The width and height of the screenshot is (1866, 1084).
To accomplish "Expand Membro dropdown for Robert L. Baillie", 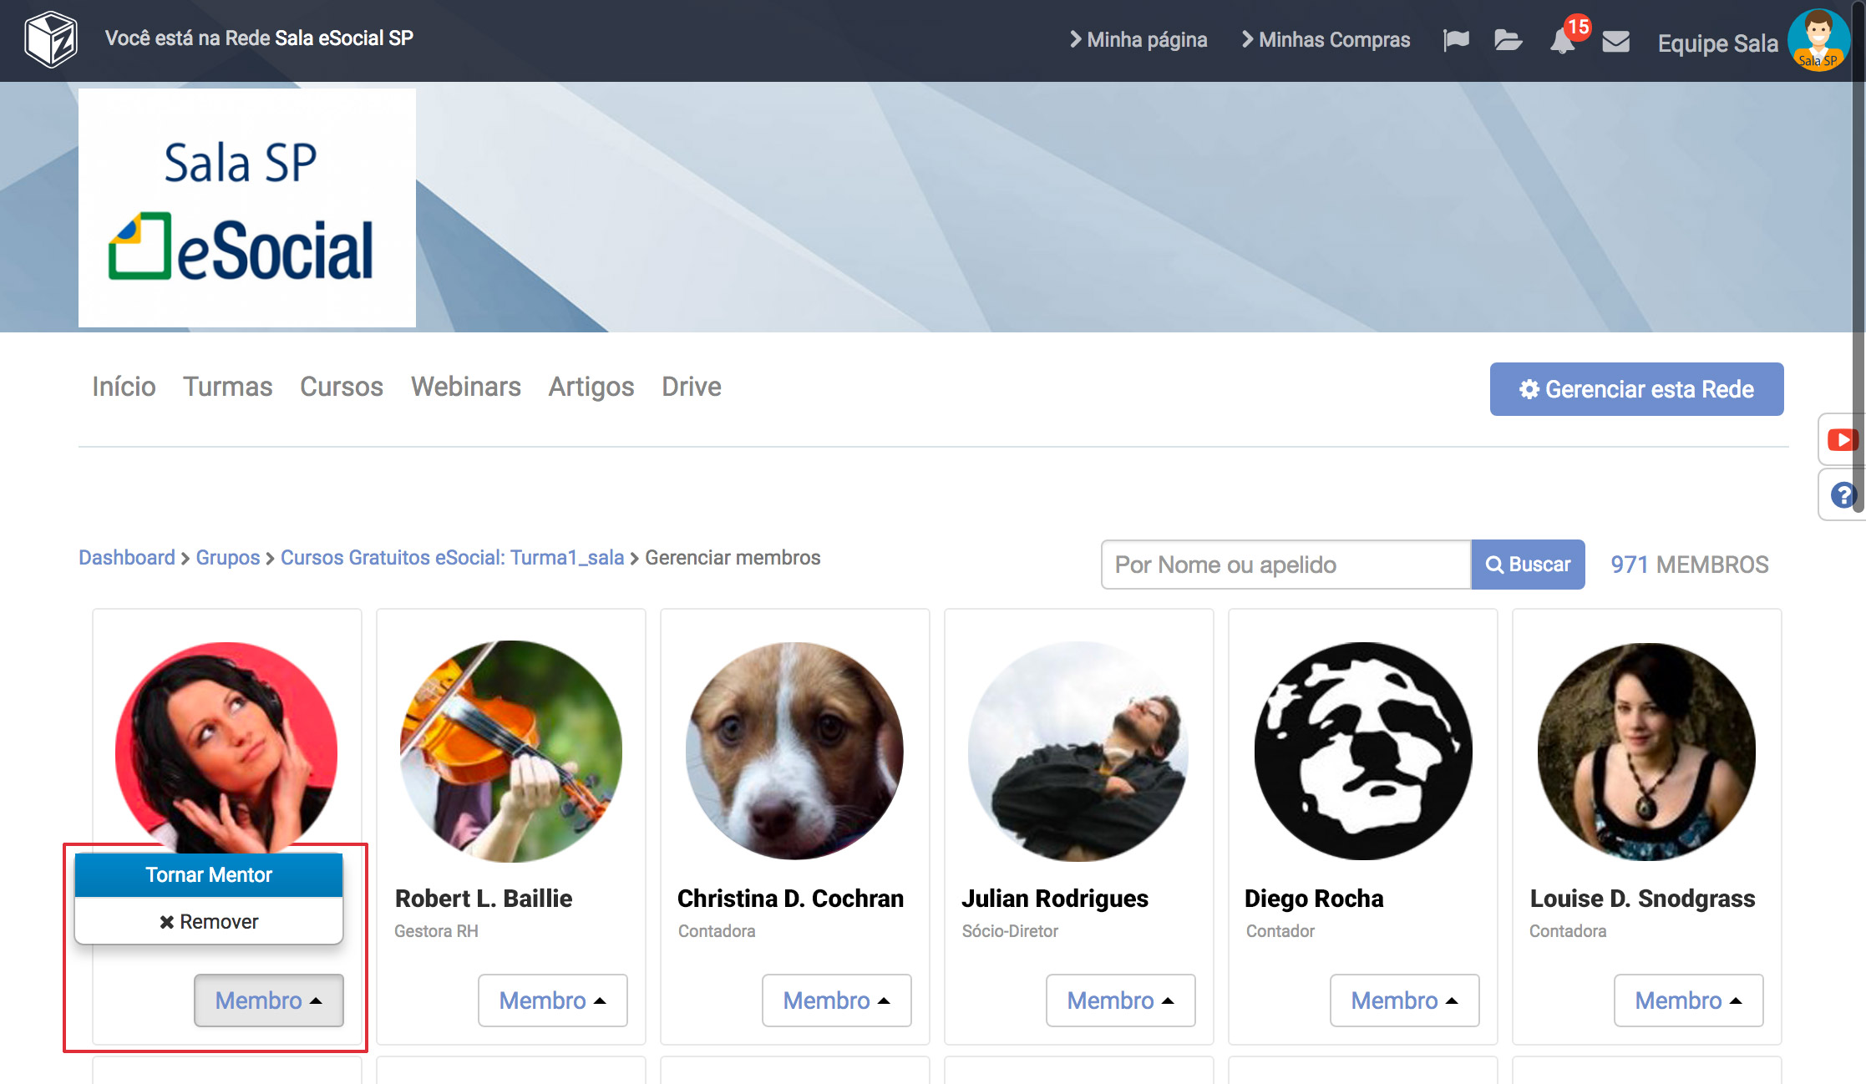I will 552,1000.
